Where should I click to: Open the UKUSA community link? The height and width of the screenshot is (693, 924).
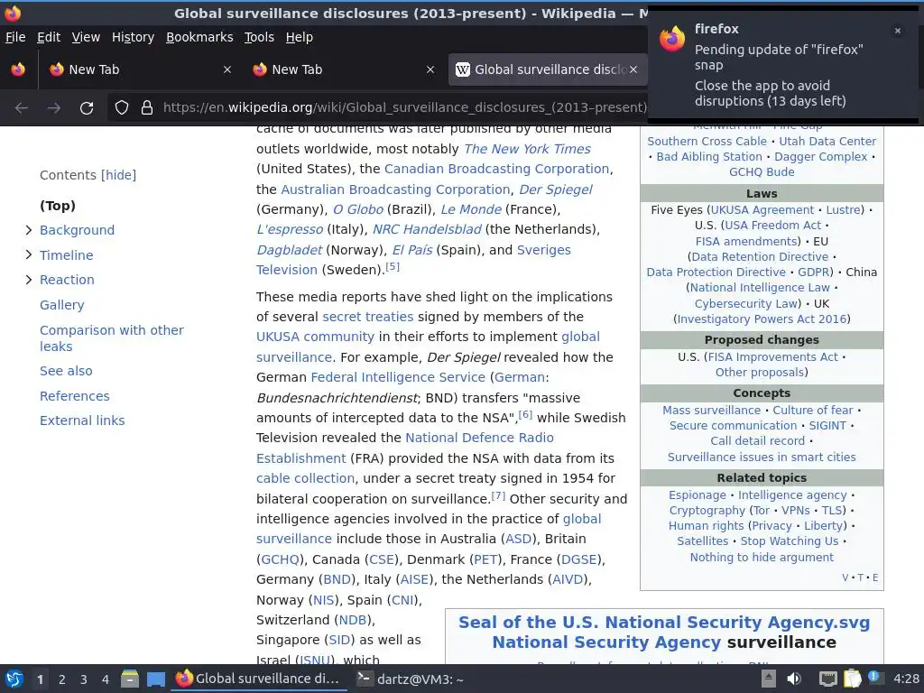click(315, 337)
